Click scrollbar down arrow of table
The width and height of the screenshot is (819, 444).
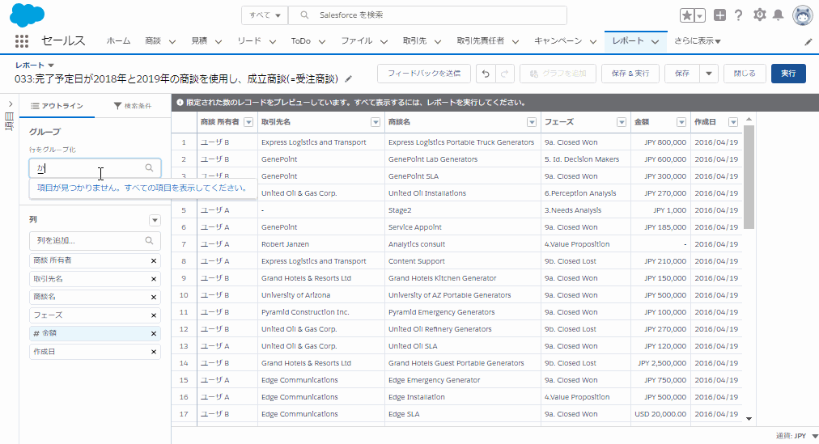[749, 418]
